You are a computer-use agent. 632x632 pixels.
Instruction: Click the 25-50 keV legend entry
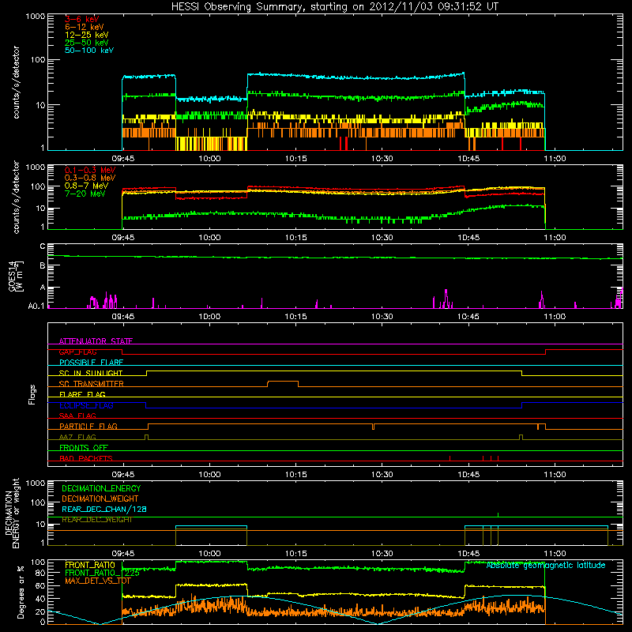click(87, 43)
